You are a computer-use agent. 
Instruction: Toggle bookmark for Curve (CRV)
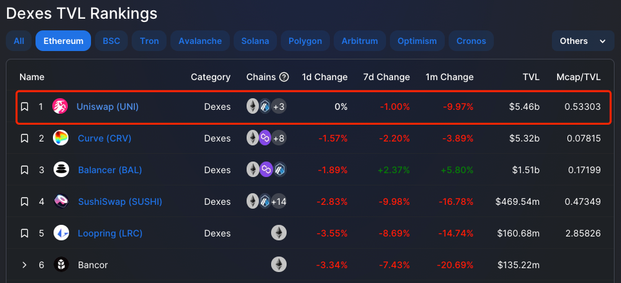[x=25, y=138]
